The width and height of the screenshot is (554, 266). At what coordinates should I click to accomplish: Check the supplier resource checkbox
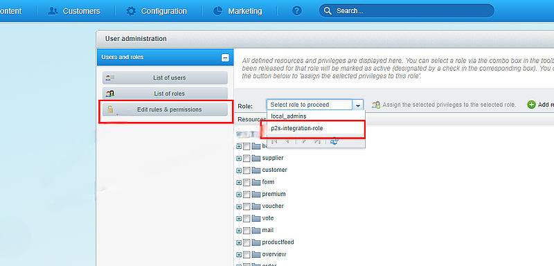(x=247, y=158)
